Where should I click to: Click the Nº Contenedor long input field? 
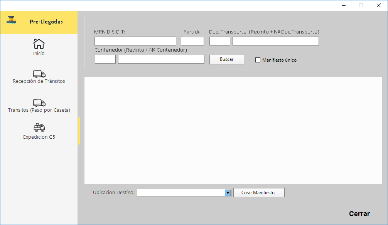coord(161,59)
